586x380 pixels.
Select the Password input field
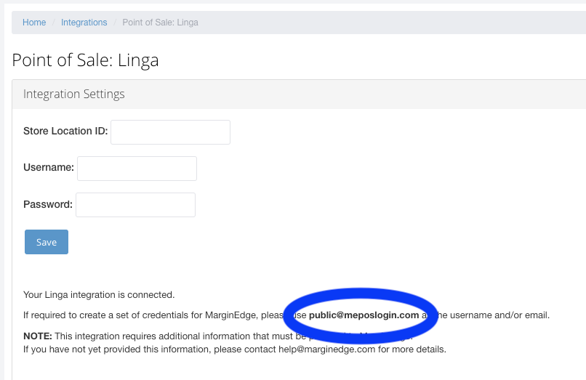(x=136, y=205)
